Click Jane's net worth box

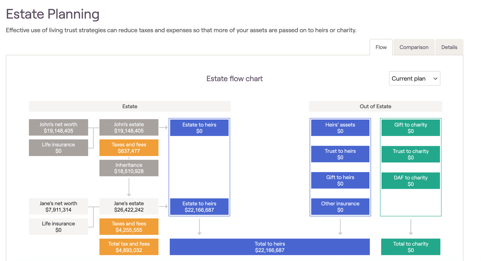click(x=58, y=207)
